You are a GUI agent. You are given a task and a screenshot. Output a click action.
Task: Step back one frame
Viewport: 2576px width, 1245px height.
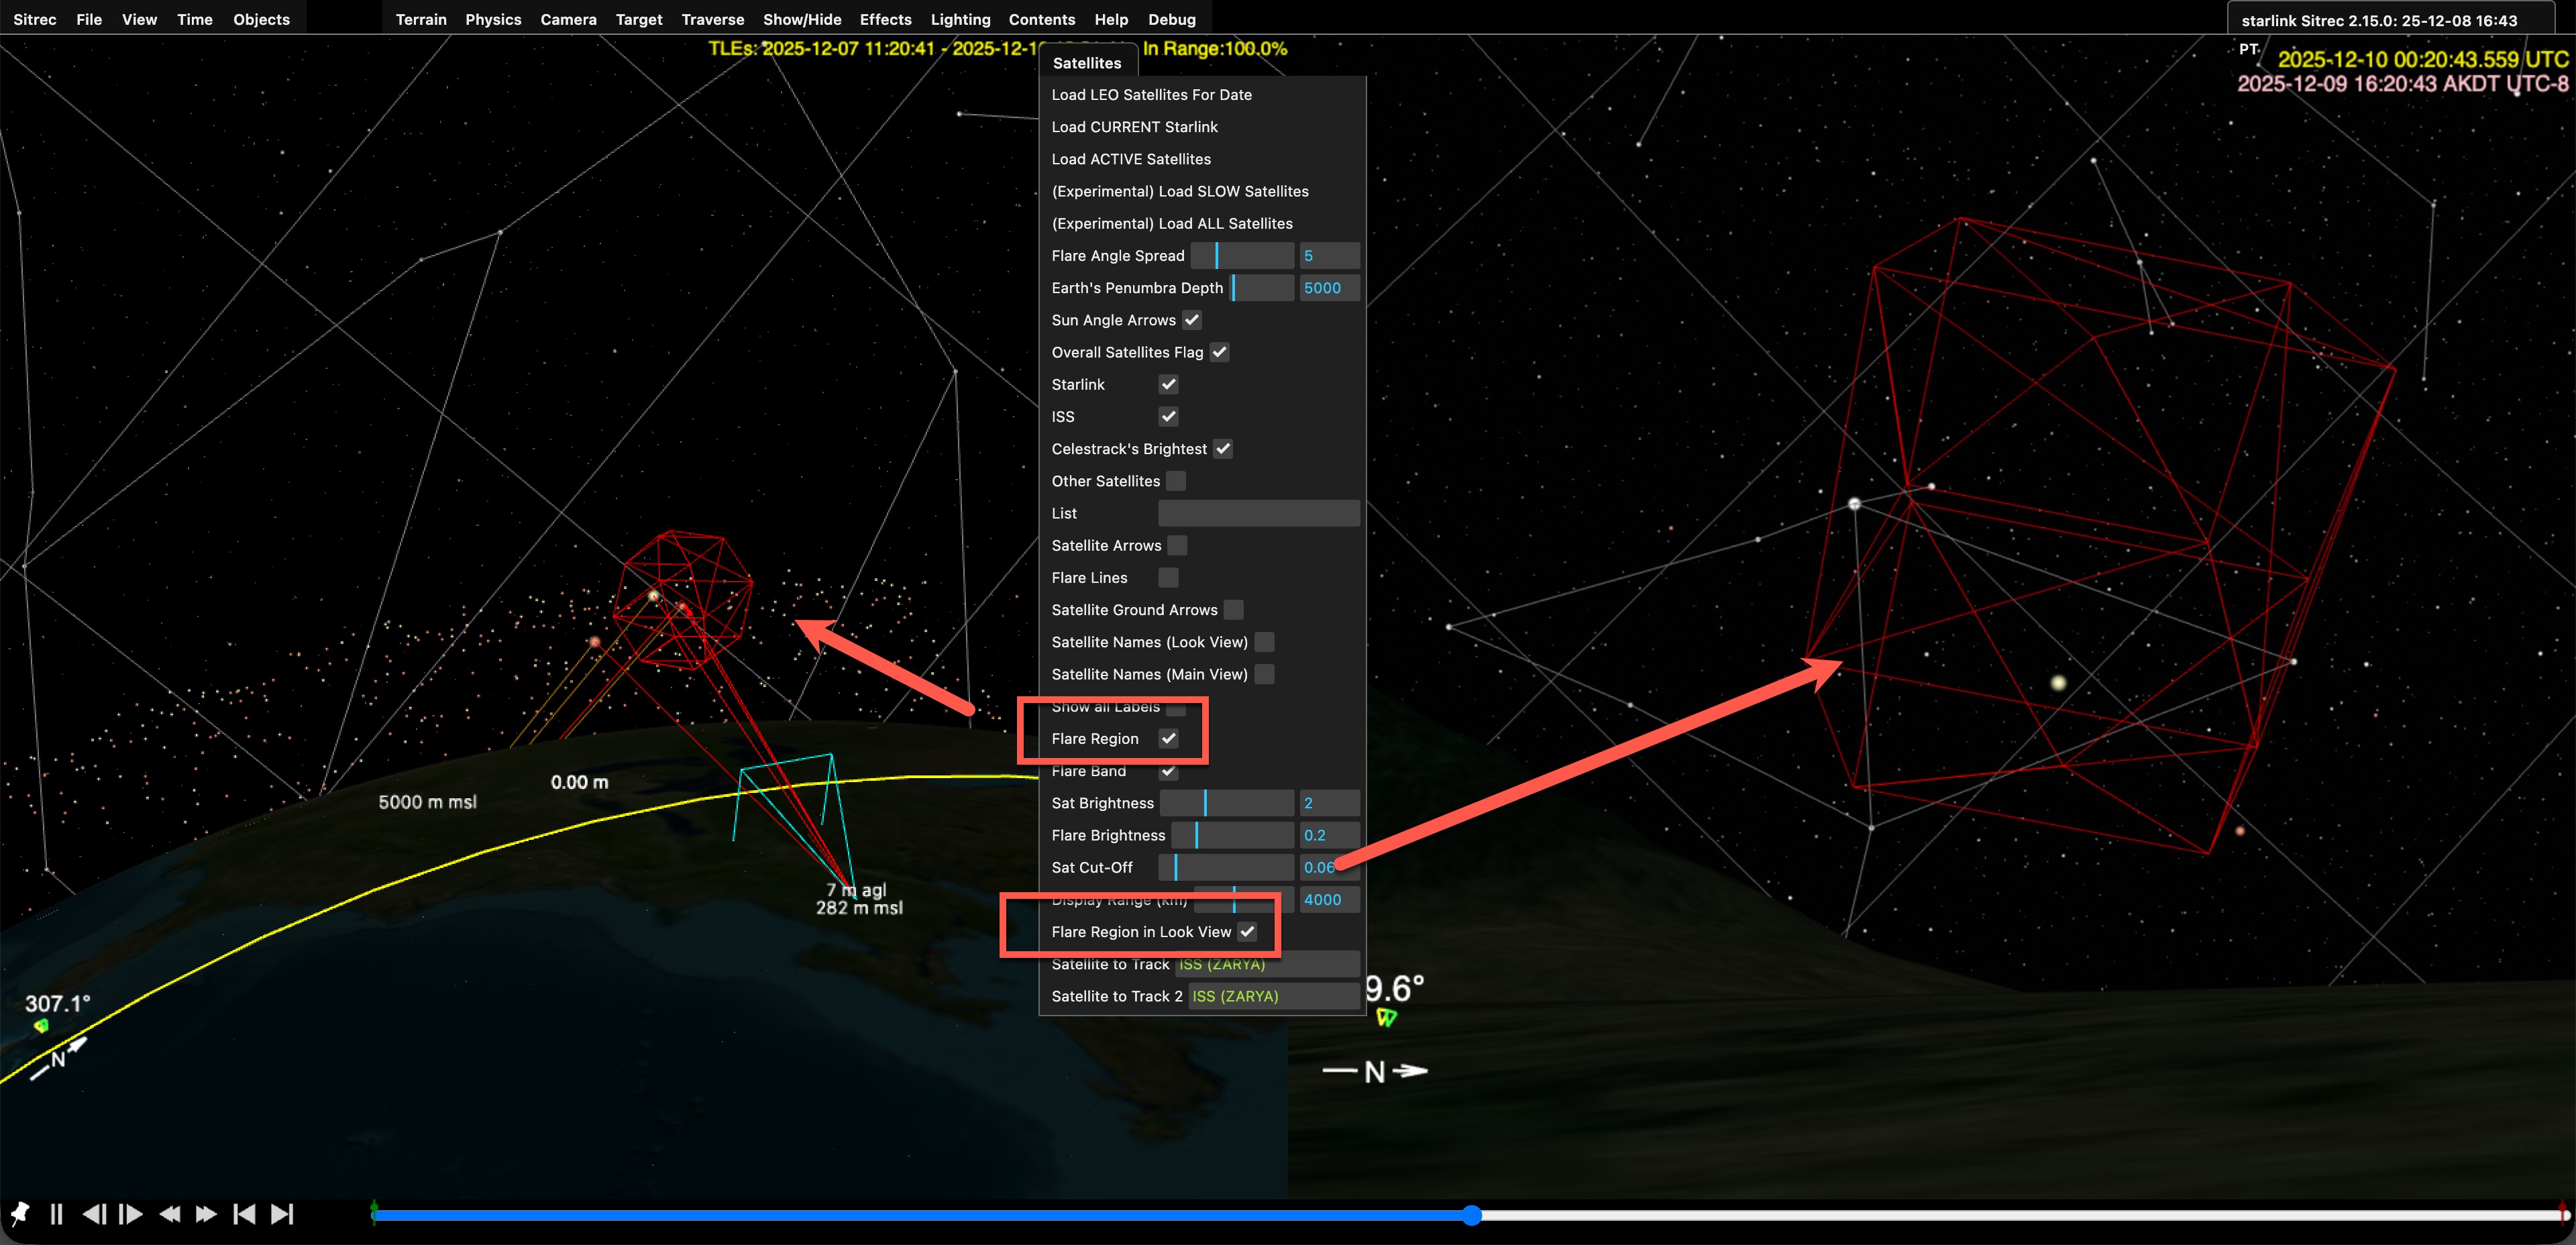tap(95, 1214)
